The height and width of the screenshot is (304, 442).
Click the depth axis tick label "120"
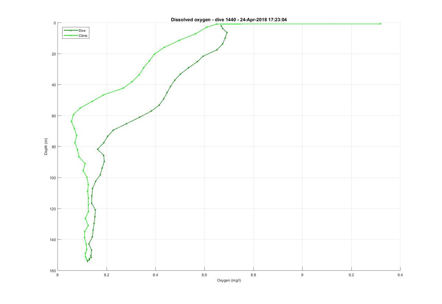pos(53,209)
